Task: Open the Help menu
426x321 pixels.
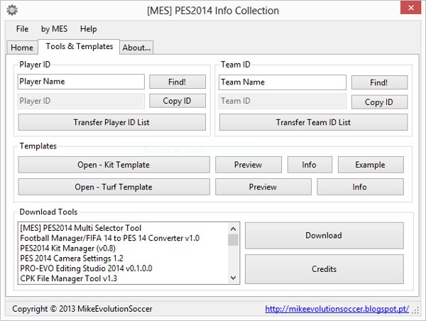Action: point(88,29)
